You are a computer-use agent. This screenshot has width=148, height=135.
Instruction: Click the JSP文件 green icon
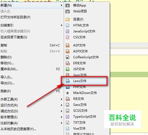(x=68, y=69)
